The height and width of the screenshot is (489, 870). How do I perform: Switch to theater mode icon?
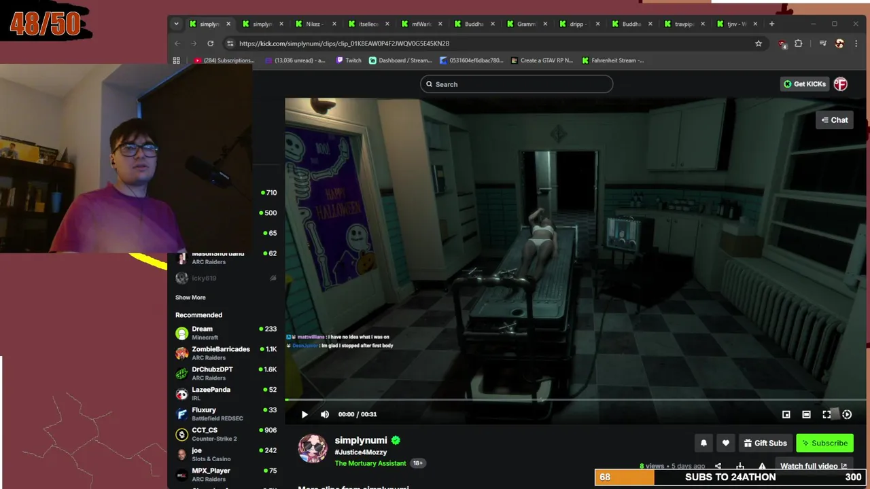click(x=806, y=414)
